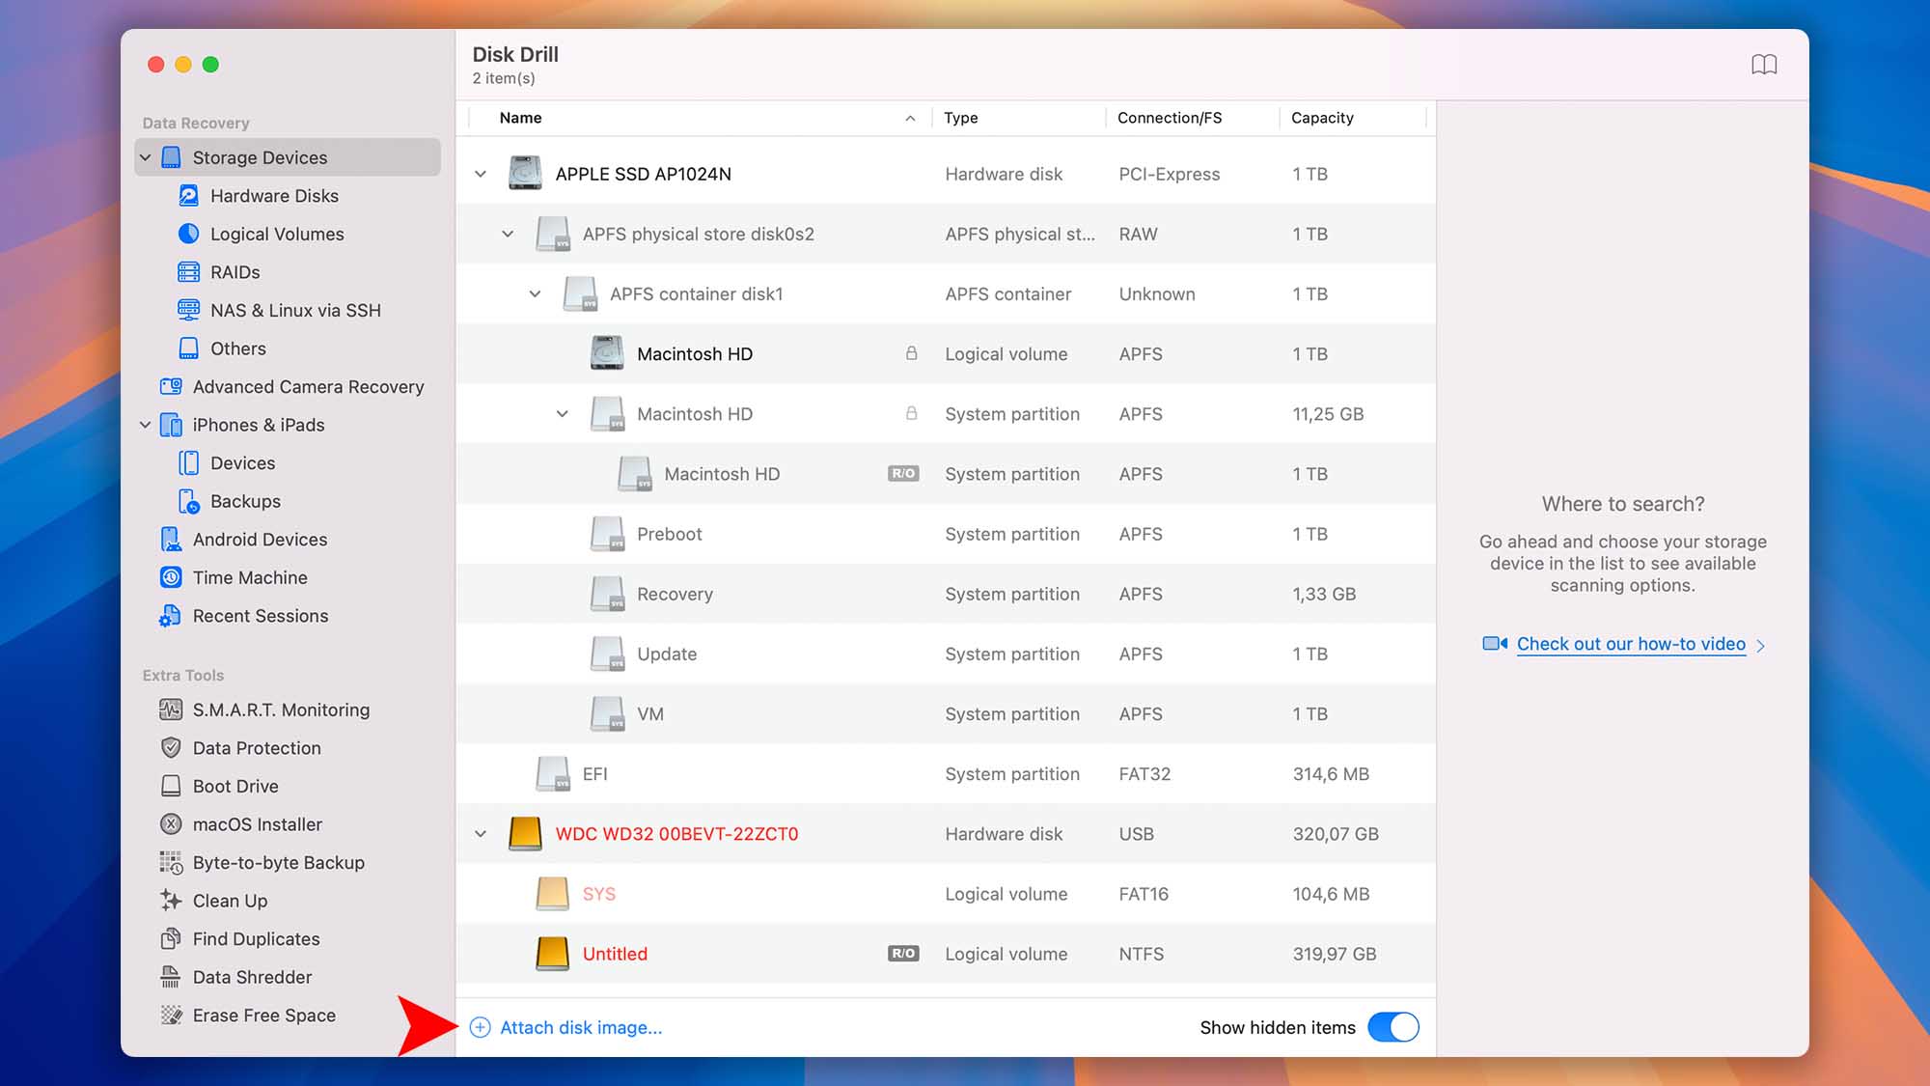Click the lock icon on Macintosh HD logical volume
The height and width of the screenshot is (1086, 1930).
911,353
